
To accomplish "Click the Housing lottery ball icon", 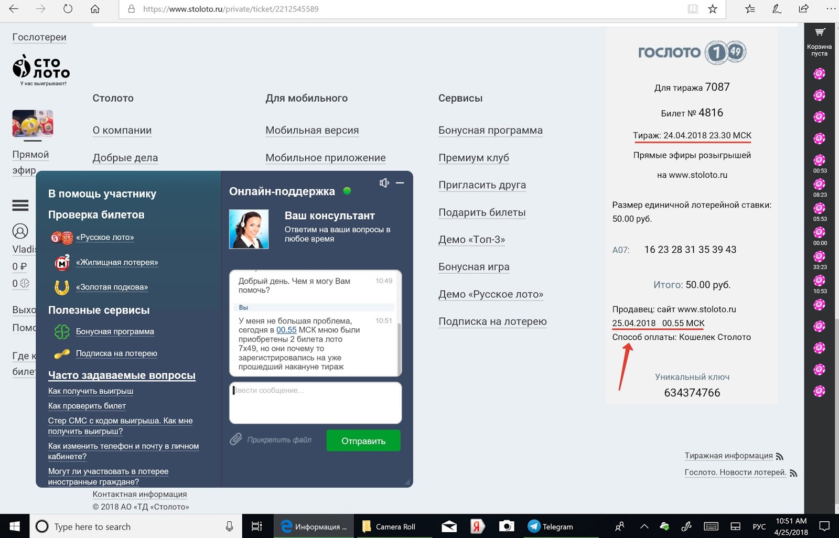I will click(x=62, y=262).
